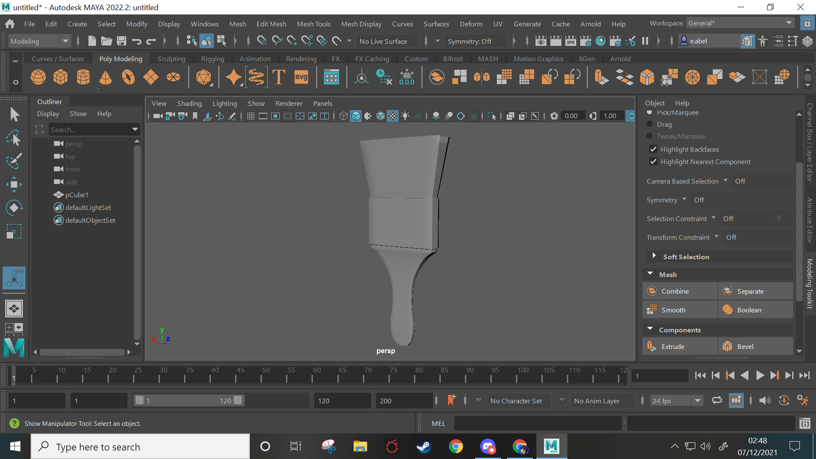Click the Outliner Search field

coord(94,130)
